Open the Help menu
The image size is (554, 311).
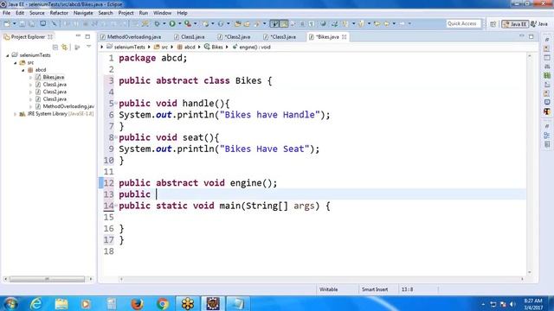coord(183,13)
